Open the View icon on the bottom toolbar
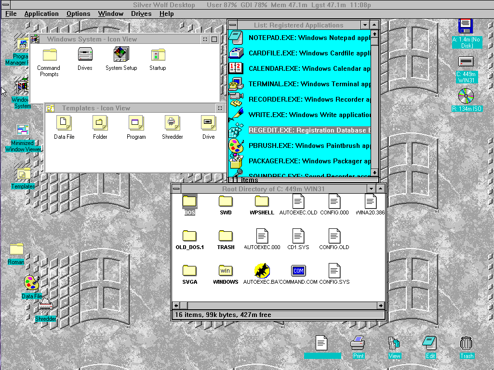The image size is (494, 370). (x=394, y=343)
